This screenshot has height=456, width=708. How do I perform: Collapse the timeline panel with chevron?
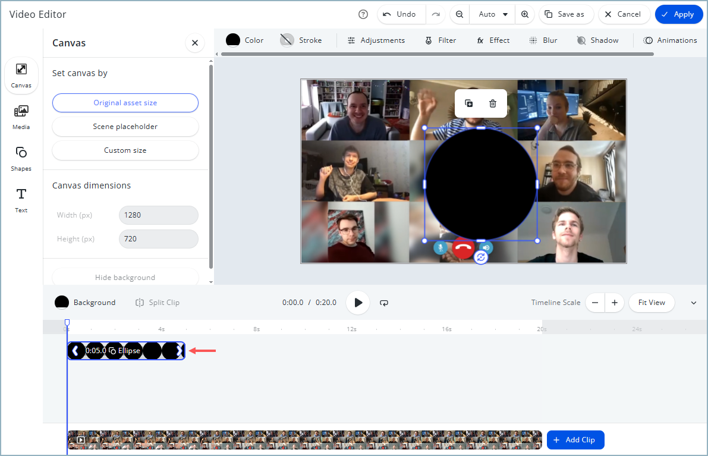click(x=693, y=303)
